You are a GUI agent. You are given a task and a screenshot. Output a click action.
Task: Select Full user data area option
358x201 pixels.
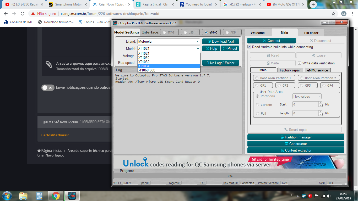coord(257,113)
